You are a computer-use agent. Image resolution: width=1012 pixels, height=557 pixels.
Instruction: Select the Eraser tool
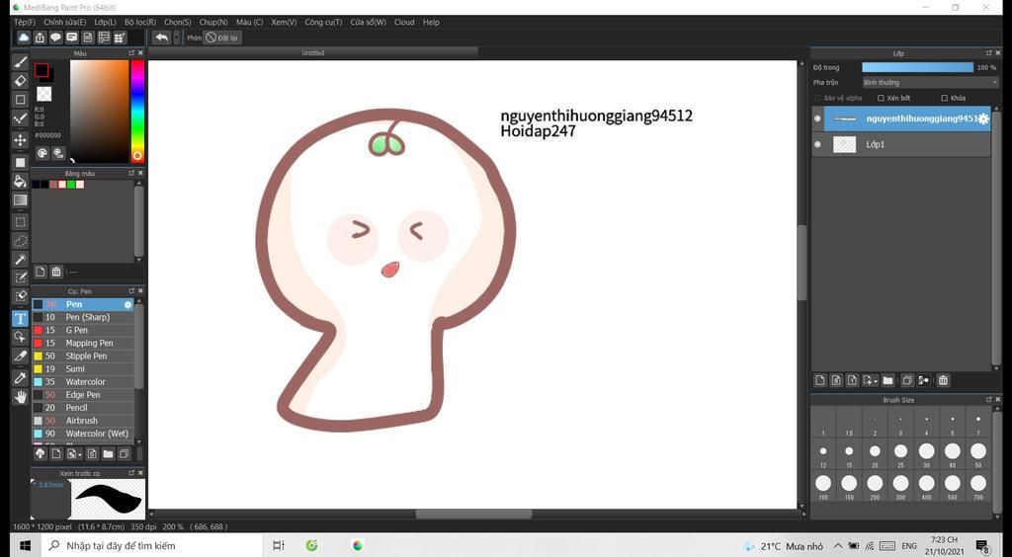coord(20,81)
